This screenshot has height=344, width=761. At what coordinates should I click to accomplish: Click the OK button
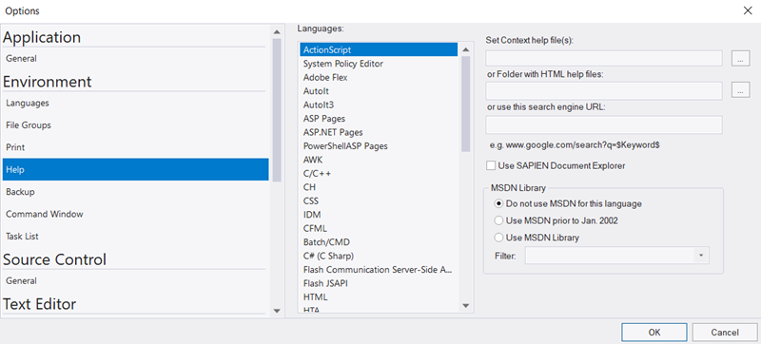[x=654, y=333]
